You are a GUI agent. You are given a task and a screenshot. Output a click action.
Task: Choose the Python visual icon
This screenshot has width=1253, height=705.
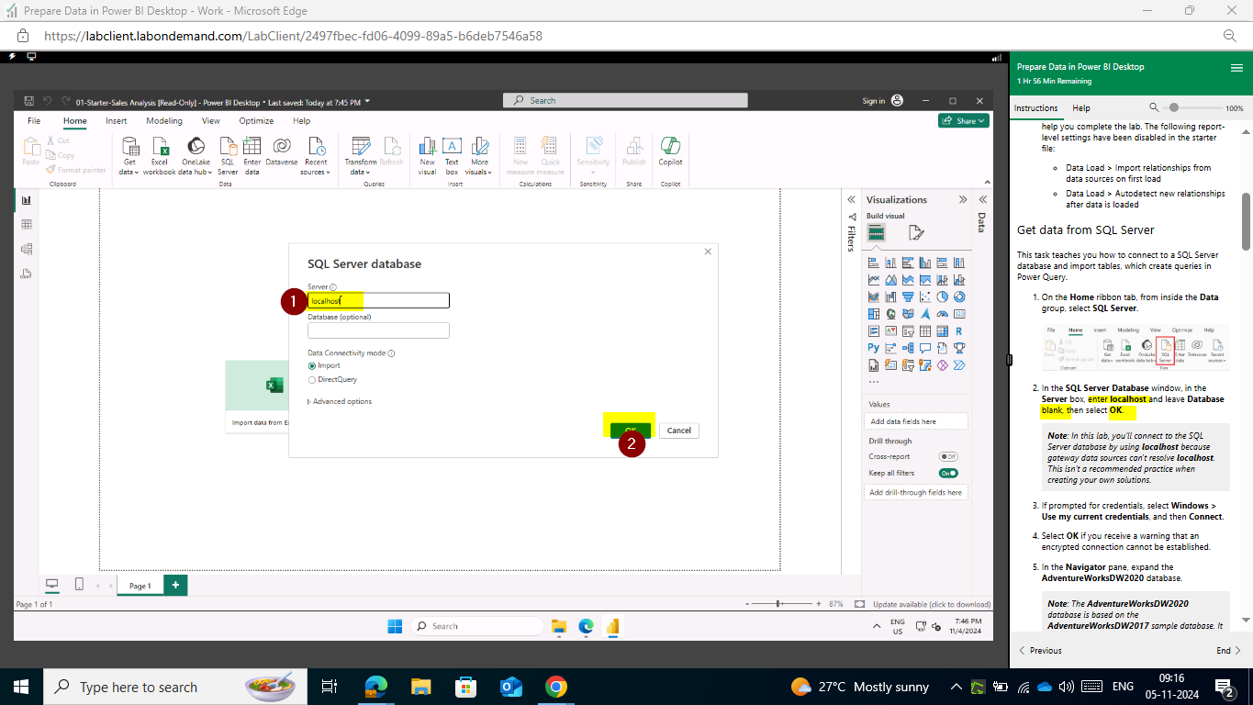[874, 348]
